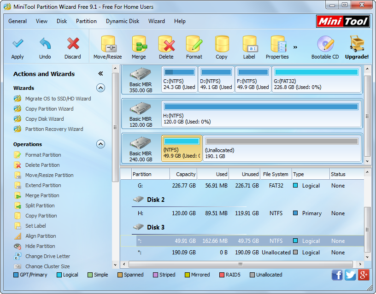Click the Discard red X icon
This screenshot has width=376, height=294.
point(73,44)
